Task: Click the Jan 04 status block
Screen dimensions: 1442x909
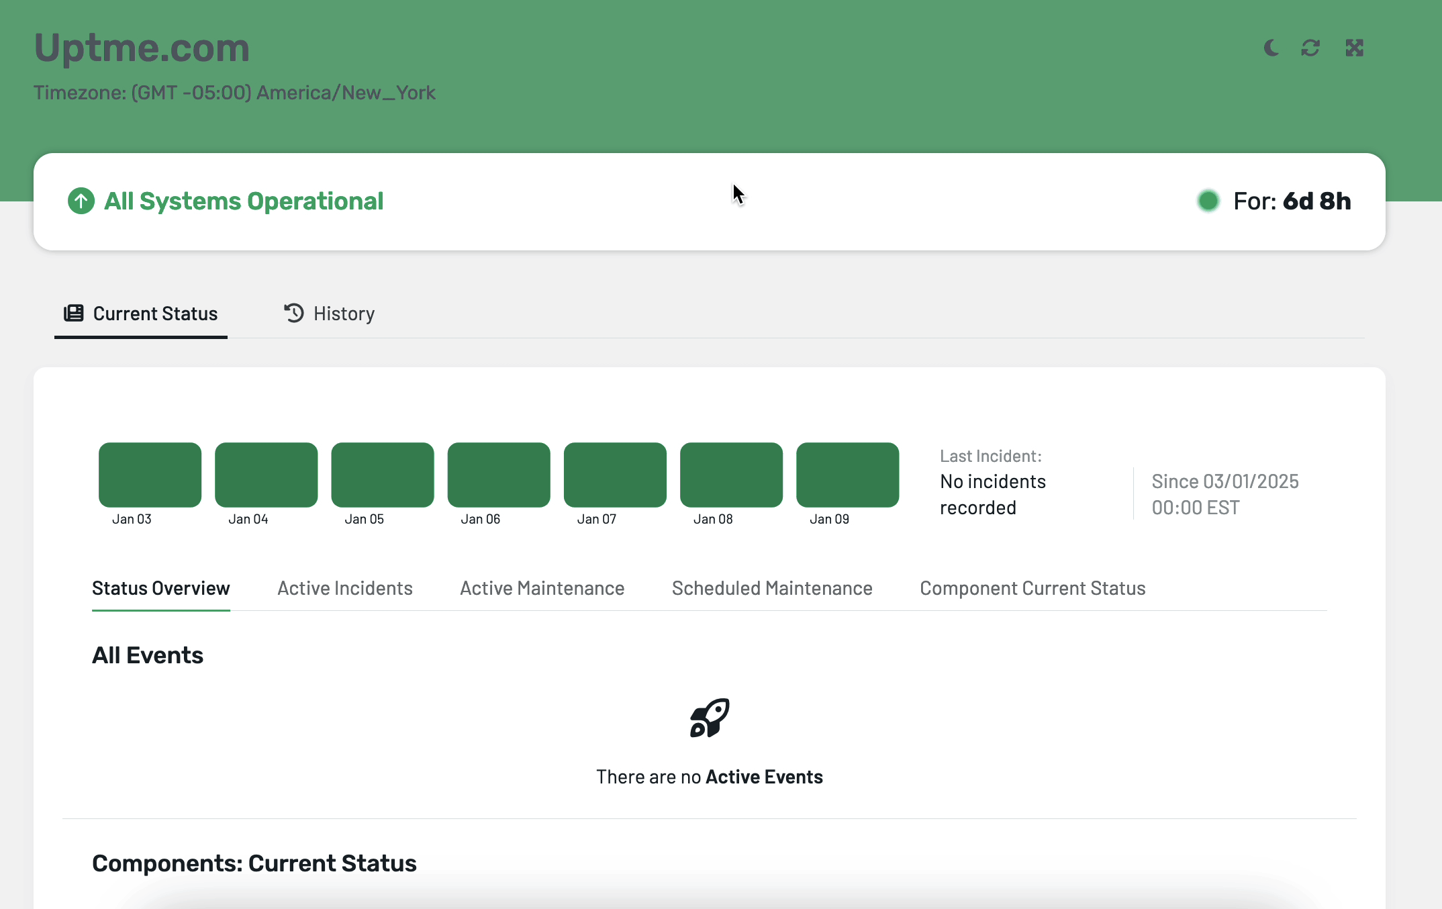Action: point(267,475)
